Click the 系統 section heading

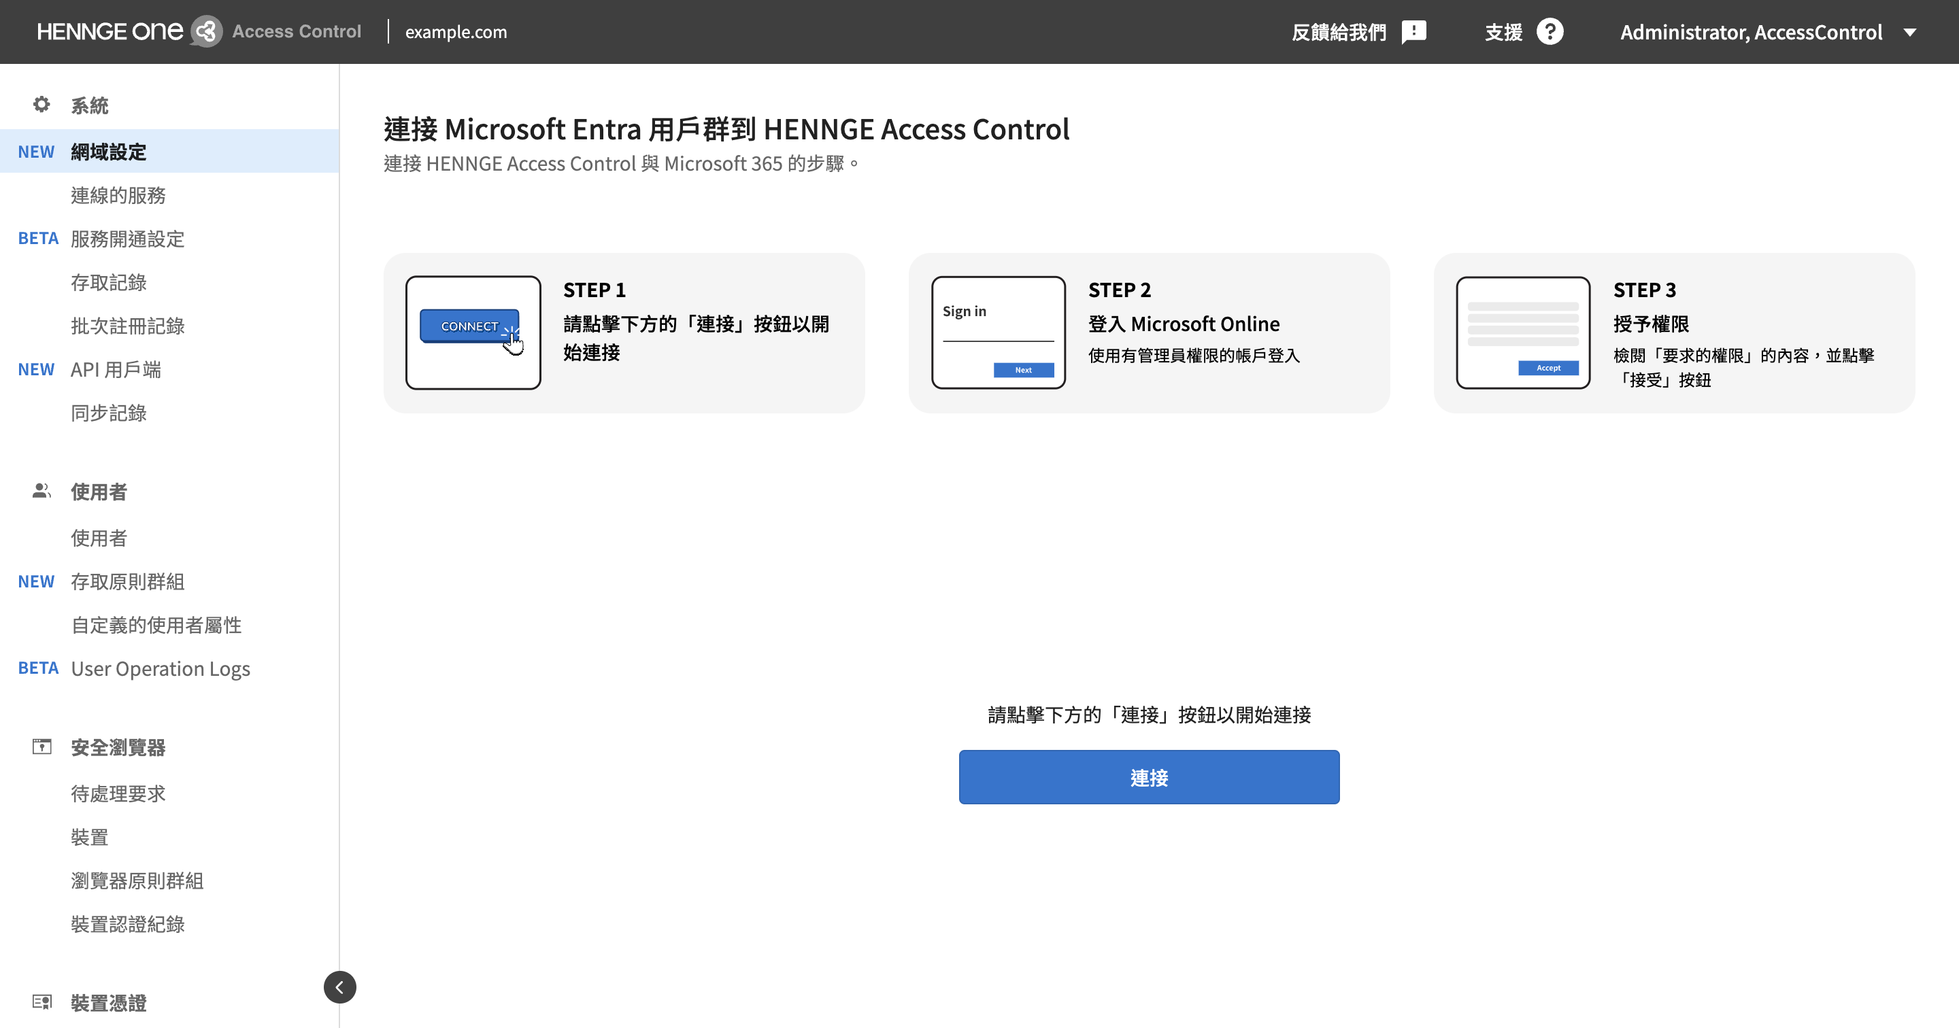[90, 105]
